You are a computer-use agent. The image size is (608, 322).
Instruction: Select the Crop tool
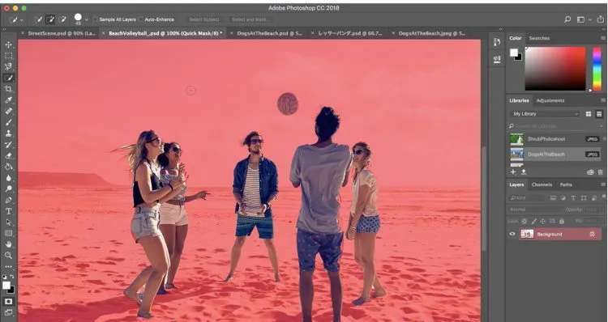(x=9, y=89)
